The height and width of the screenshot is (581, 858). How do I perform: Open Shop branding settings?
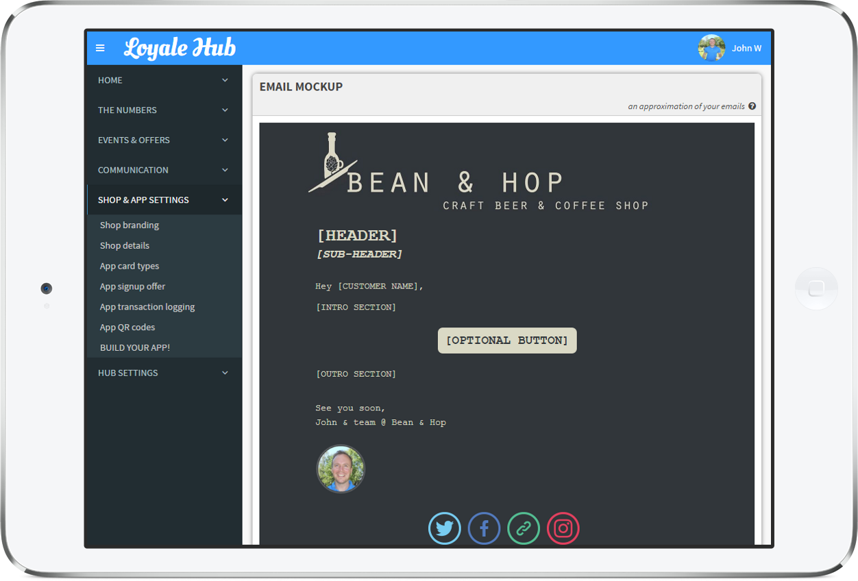click(130, 225)
